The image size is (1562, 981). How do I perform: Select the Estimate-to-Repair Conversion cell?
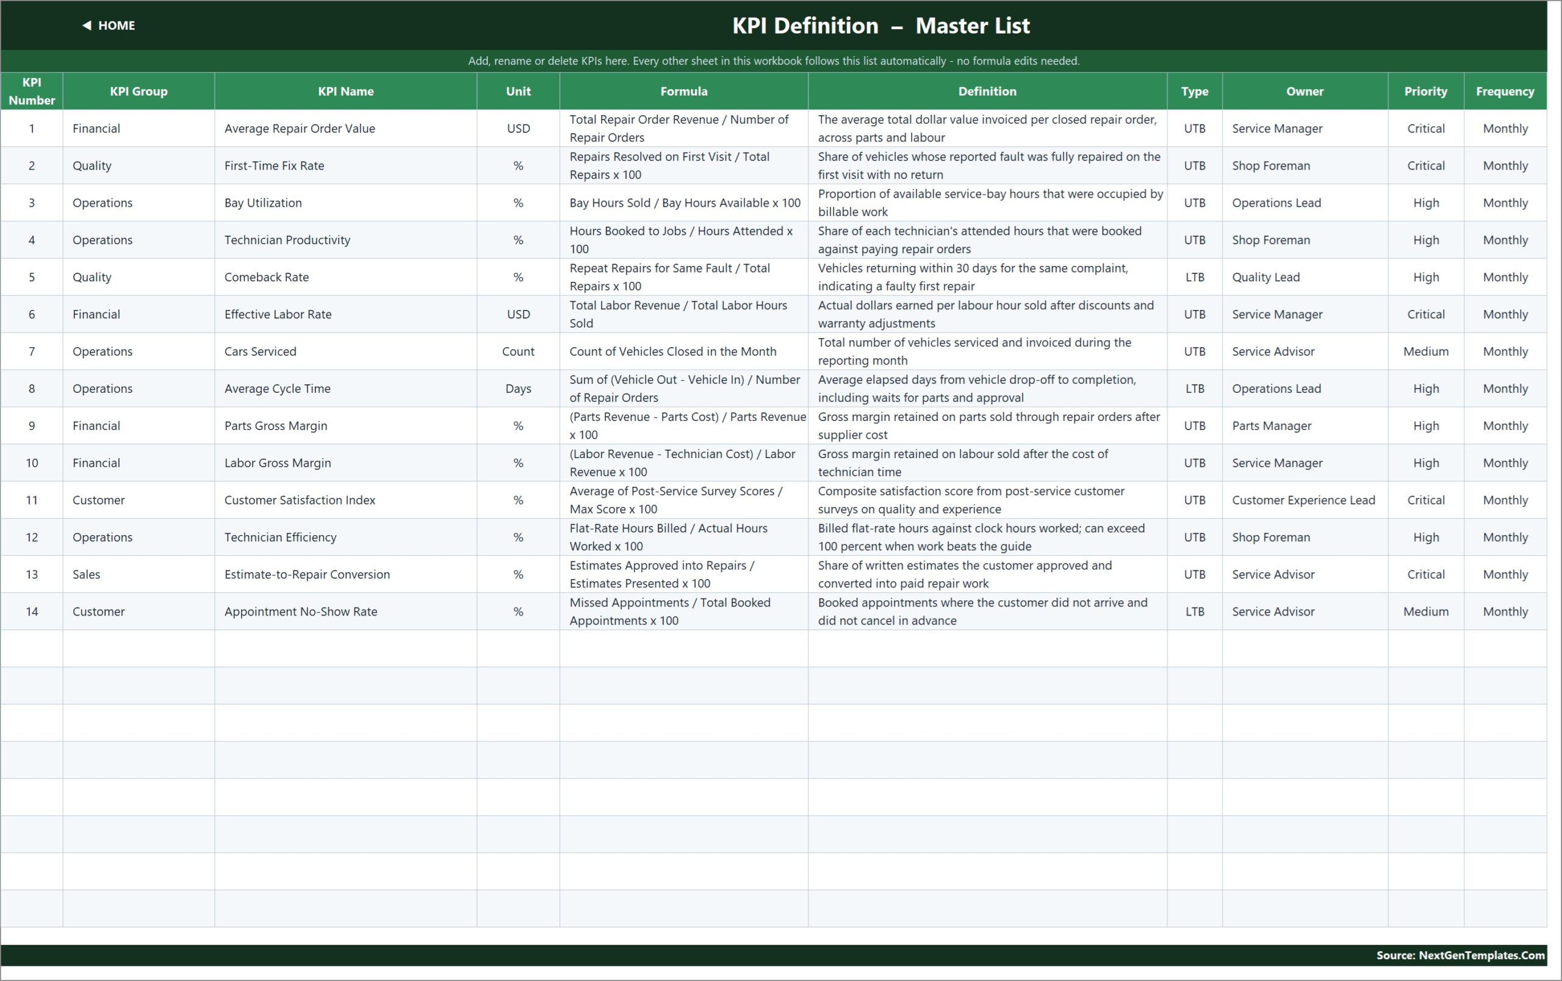346,575
